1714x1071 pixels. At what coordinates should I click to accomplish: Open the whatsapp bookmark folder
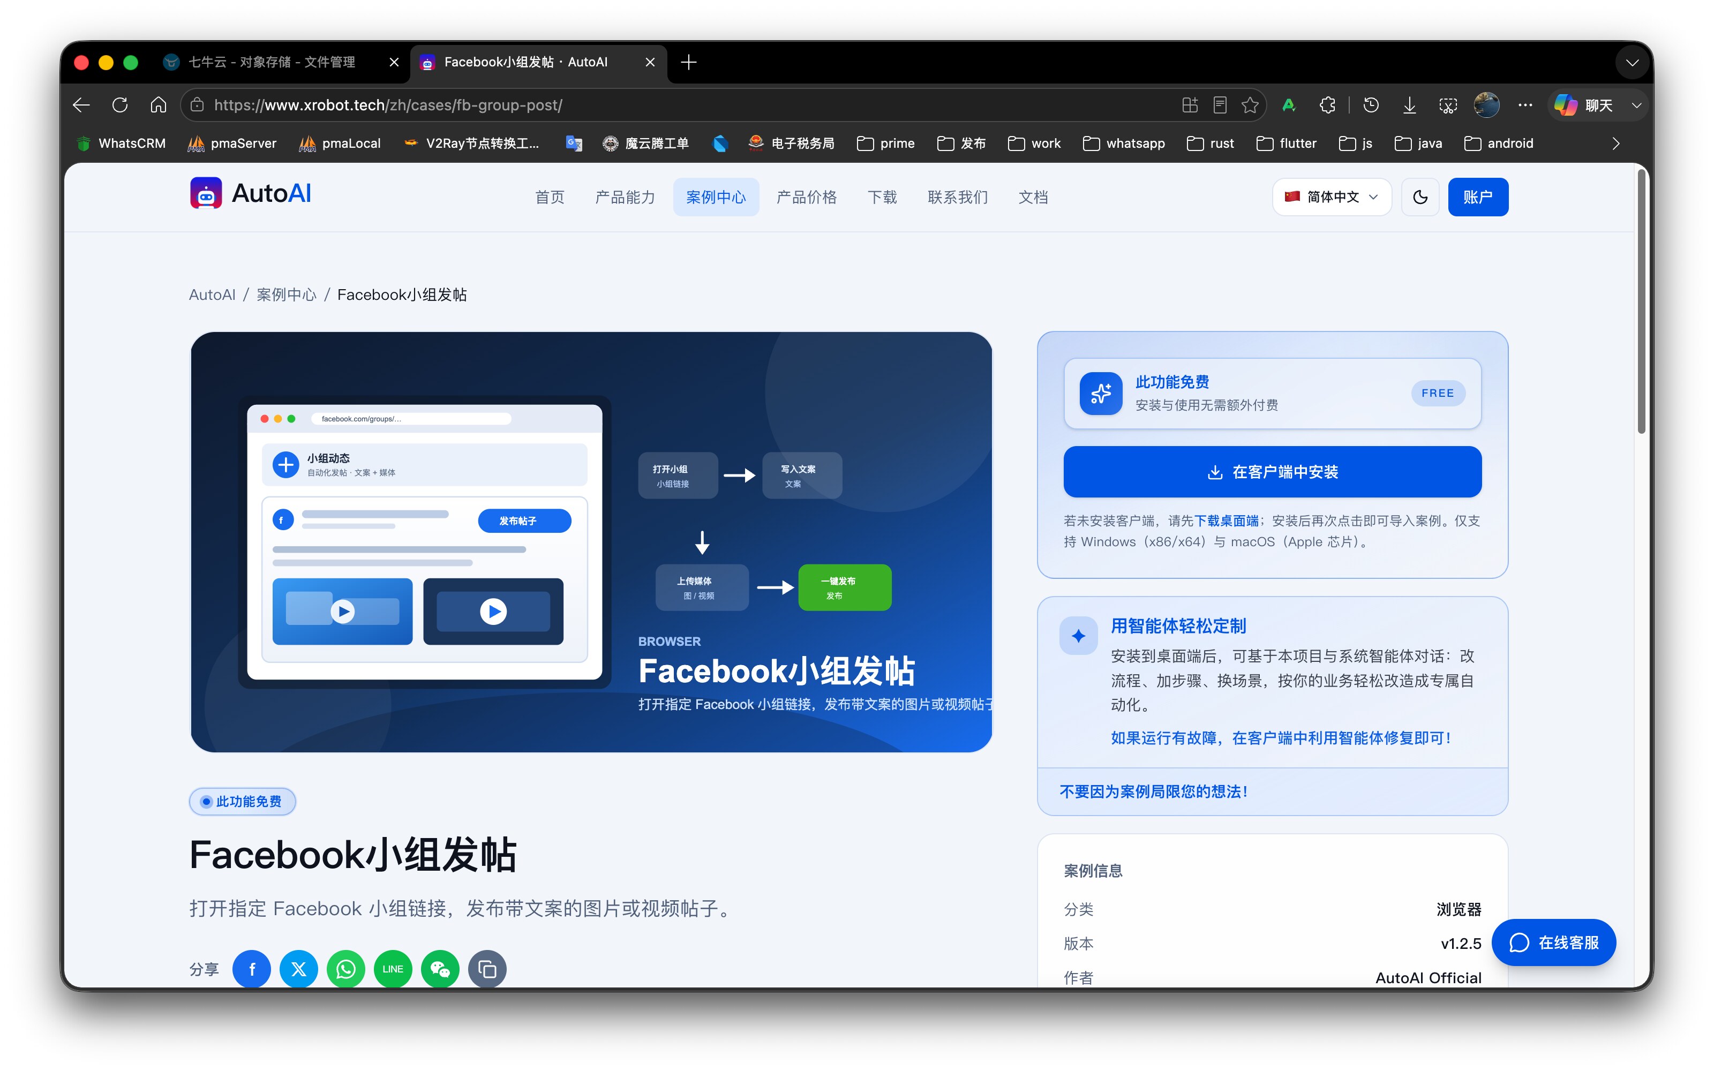point(1124,143)
